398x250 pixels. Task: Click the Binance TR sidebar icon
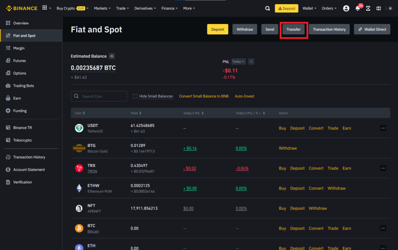click(x=8, y=128)
